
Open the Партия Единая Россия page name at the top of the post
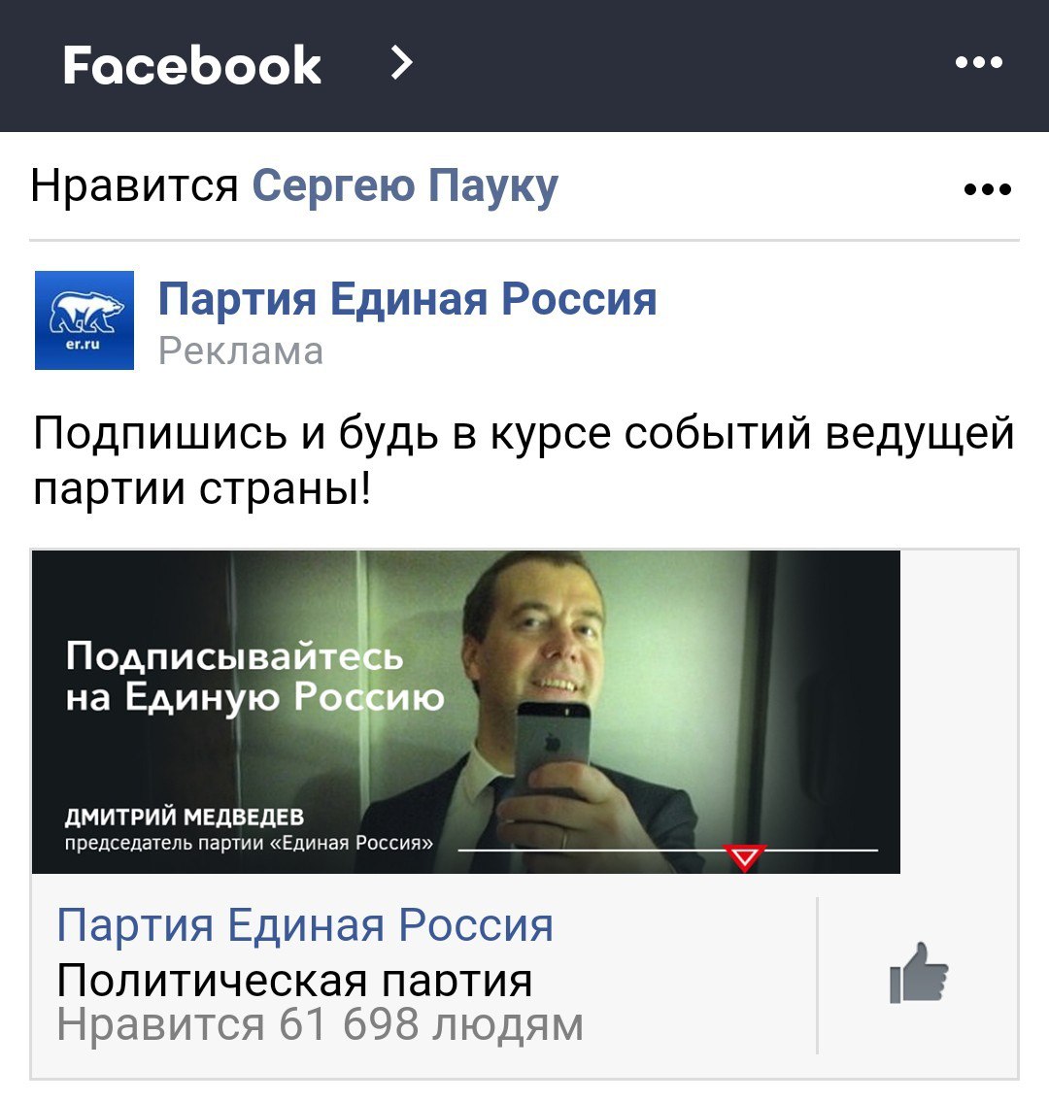pyautogui.click(x=407, y=299)
